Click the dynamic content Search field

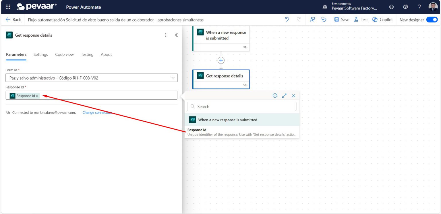[x=241, y=106]
